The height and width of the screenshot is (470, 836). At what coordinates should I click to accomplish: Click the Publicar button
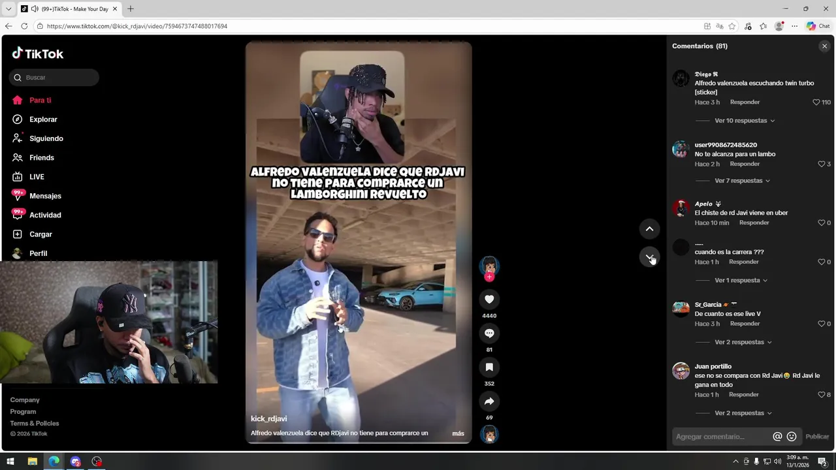coord(817,437)
